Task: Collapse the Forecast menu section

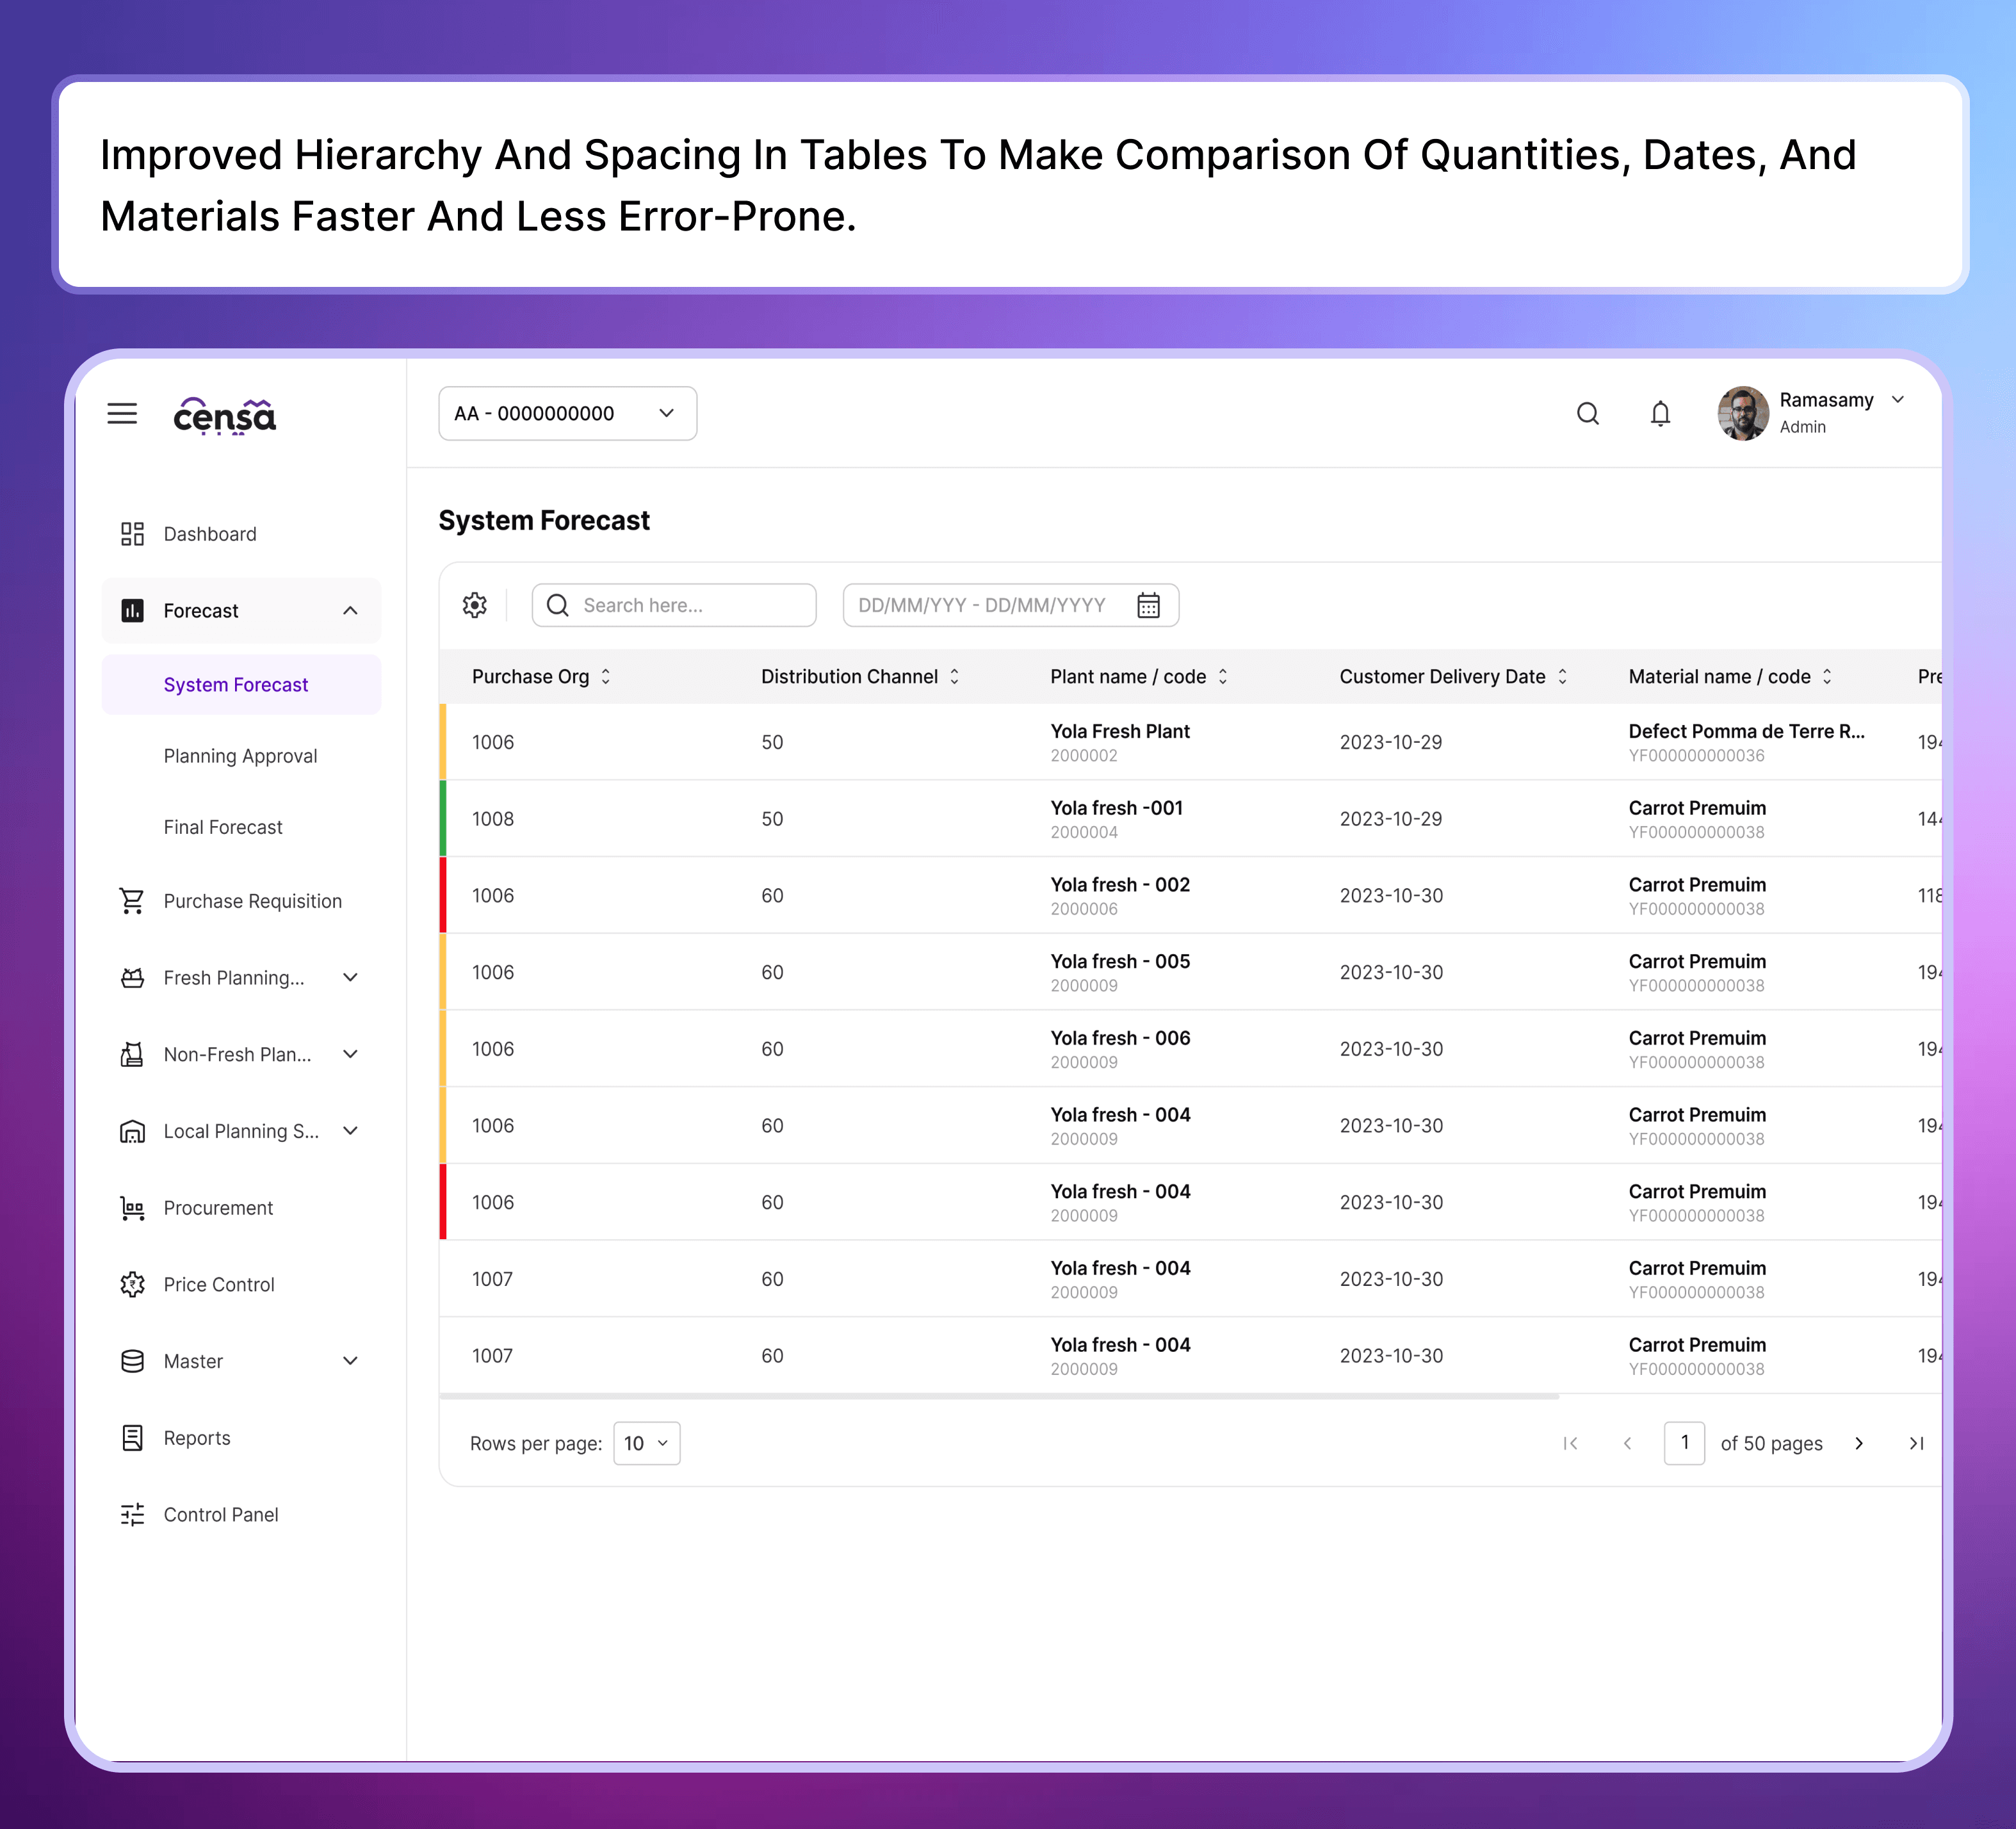Action: (350, 610)
